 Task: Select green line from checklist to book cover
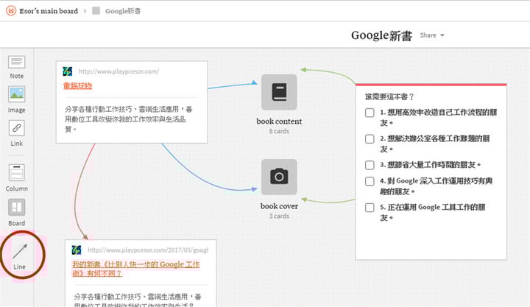pos(328,202)
